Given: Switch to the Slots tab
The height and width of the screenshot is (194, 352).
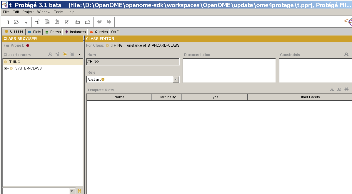Looking at the screenshot, I should (x=35, y=32).
